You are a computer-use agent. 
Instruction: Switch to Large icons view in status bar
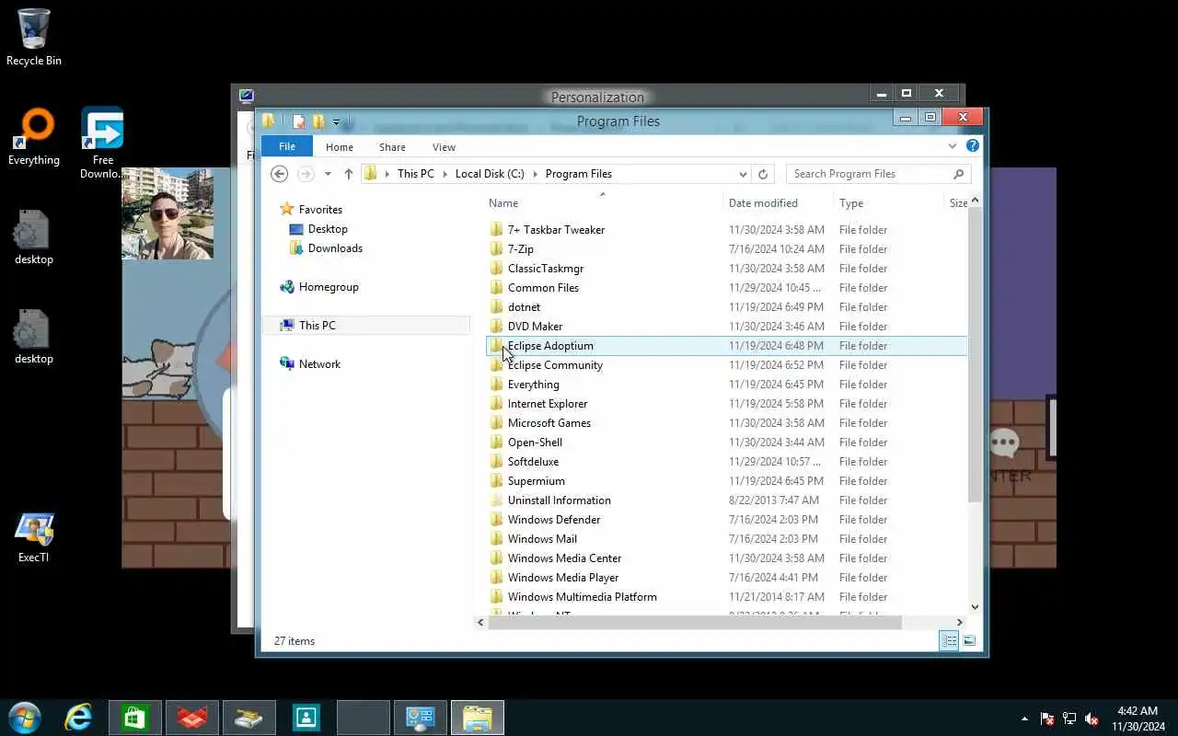point(968,641)
